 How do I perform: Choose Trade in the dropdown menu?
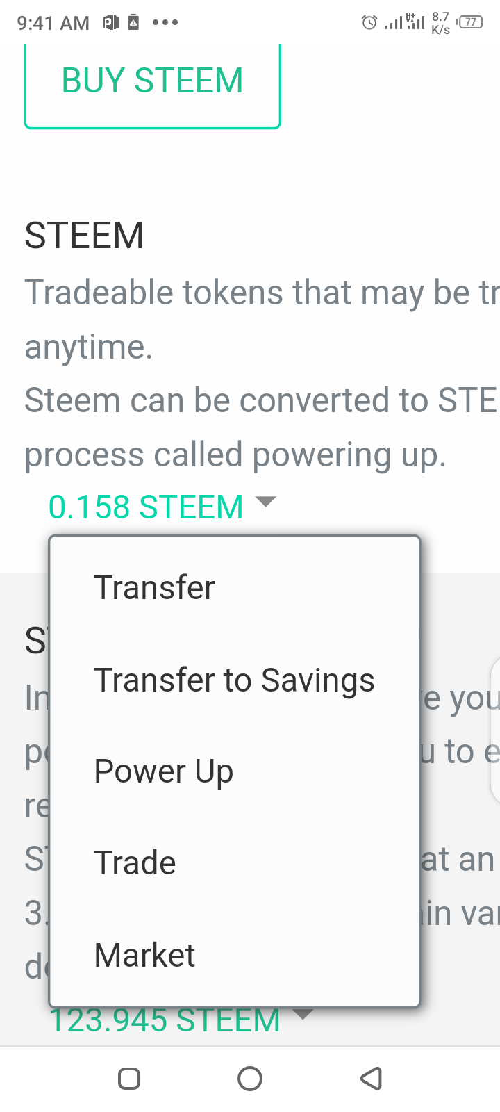point(235,863)
